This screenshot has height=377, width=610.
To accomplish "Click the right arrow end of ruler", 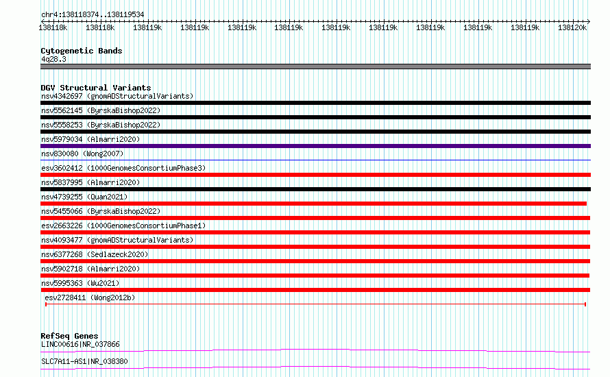I will tap(589, 21).
